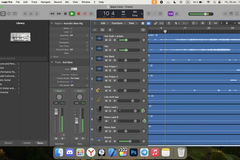
Task: Click the Guitar track's acoustic guitar icon
Action: pos(99,89)
